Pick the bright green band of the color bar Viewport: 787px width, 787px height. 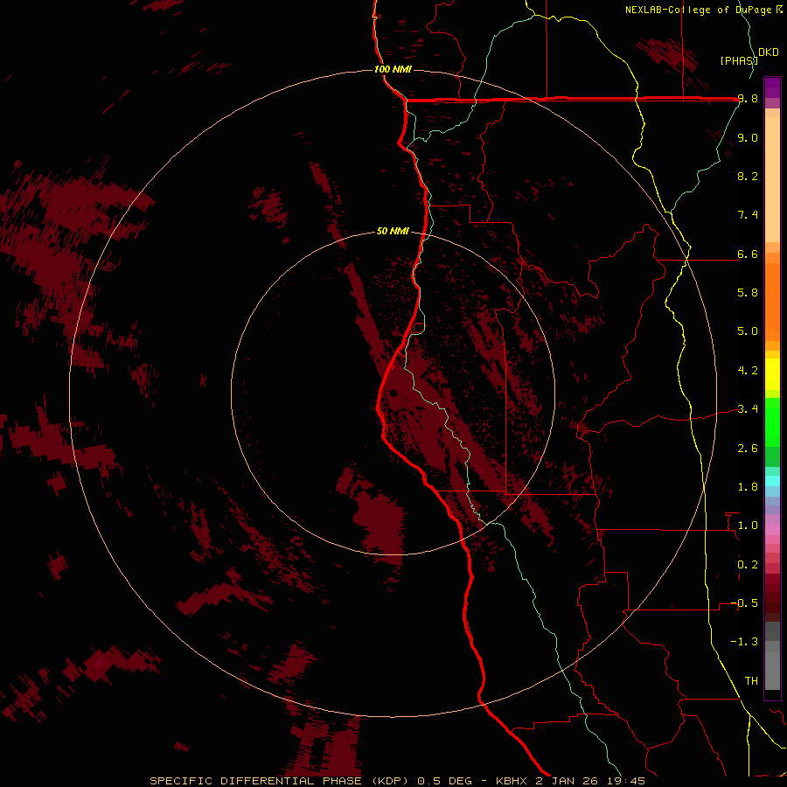coord(772,422)
